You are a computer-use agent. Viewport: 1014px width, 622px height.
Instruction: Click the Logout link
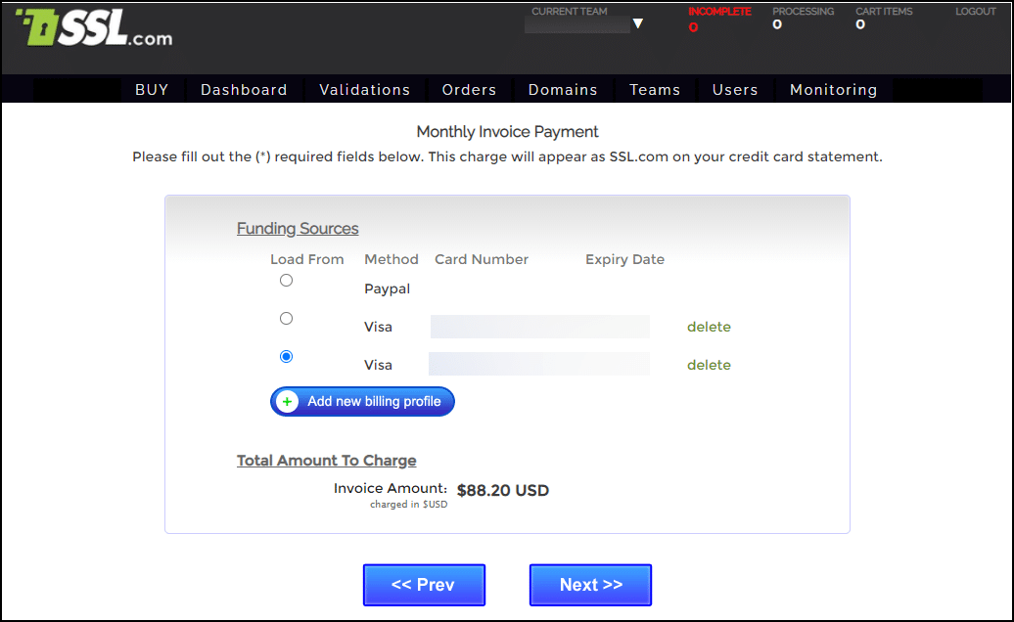[975, 12]
